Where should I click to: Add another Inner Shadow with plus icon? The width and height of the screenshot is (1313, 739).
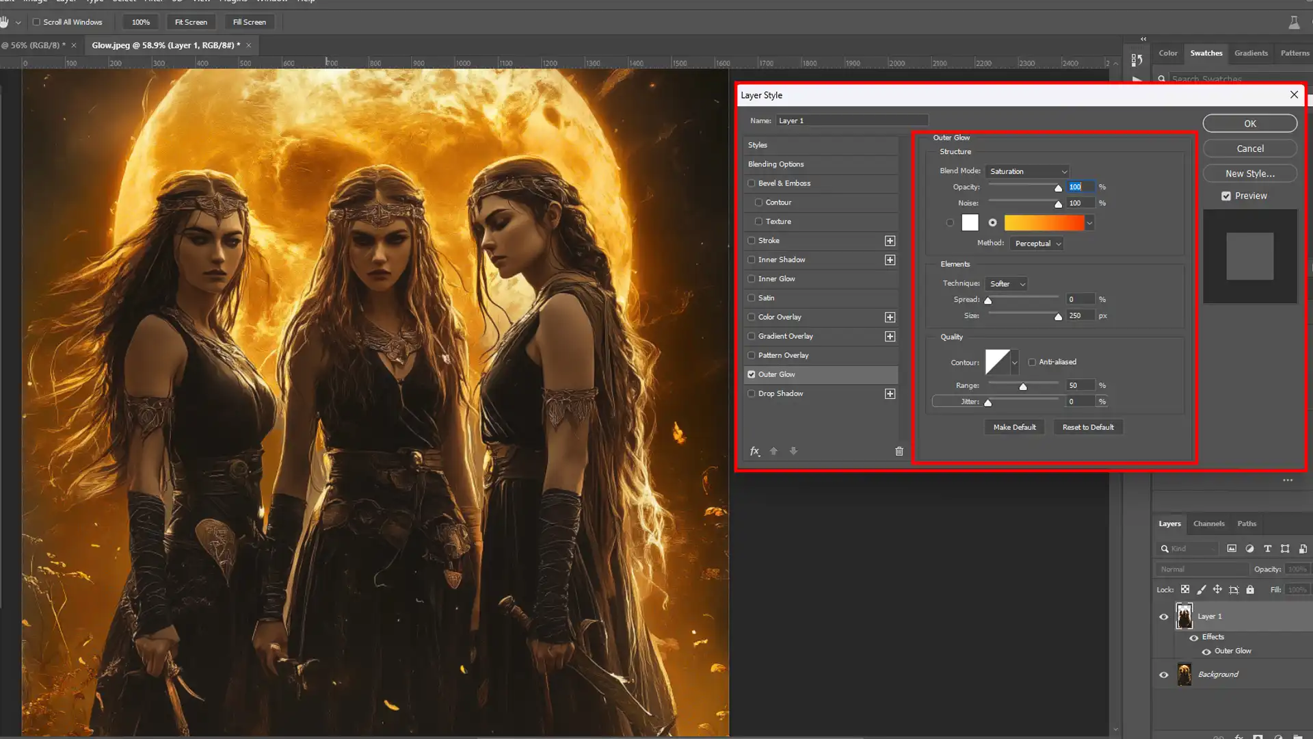890,260
